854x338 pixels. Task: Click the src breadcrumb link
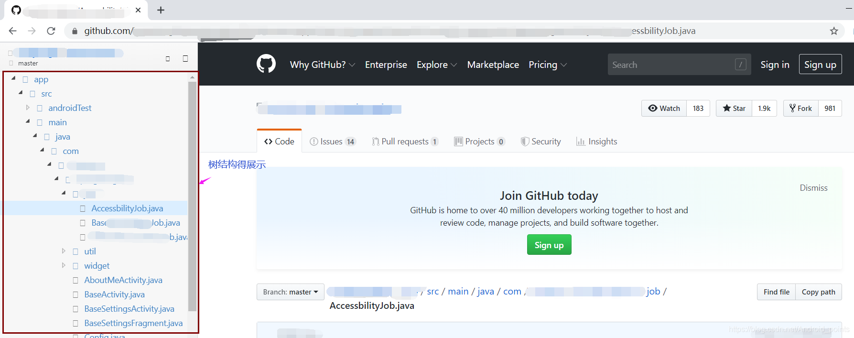(433, 291)
